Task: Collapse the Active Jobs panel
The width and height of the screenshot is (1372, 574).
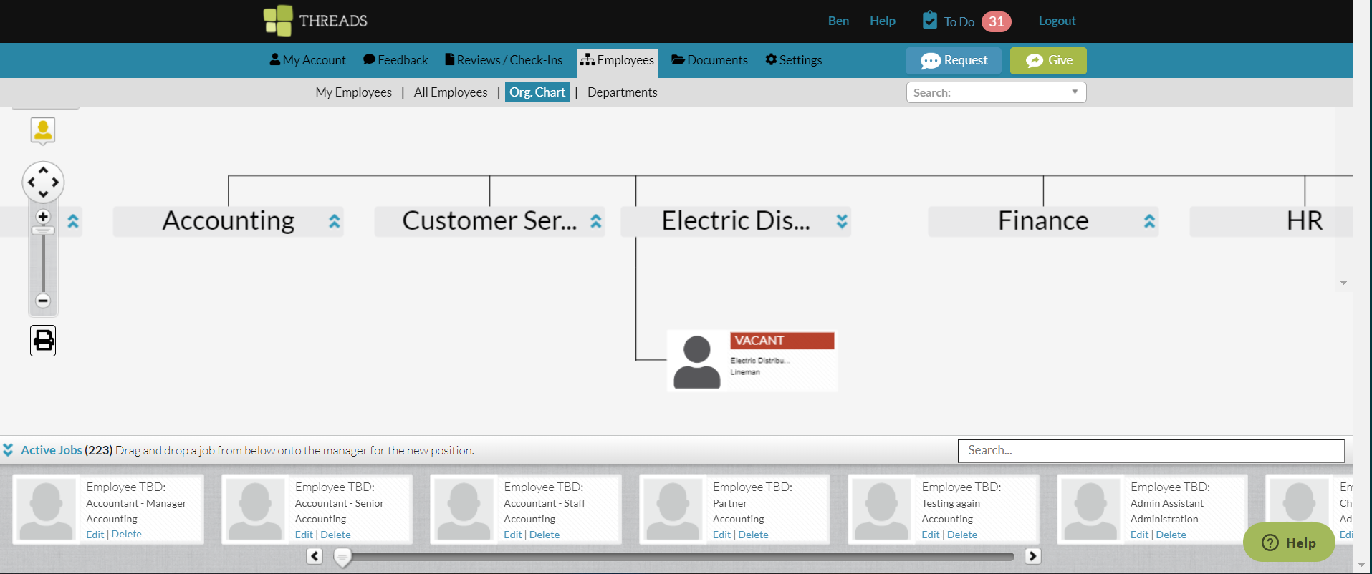Action: coord(8,450)
